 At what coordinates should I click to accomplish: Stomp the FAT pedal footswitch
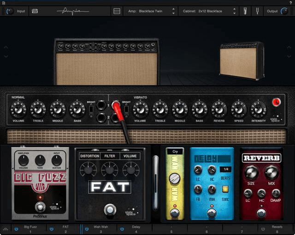point(110,210)
